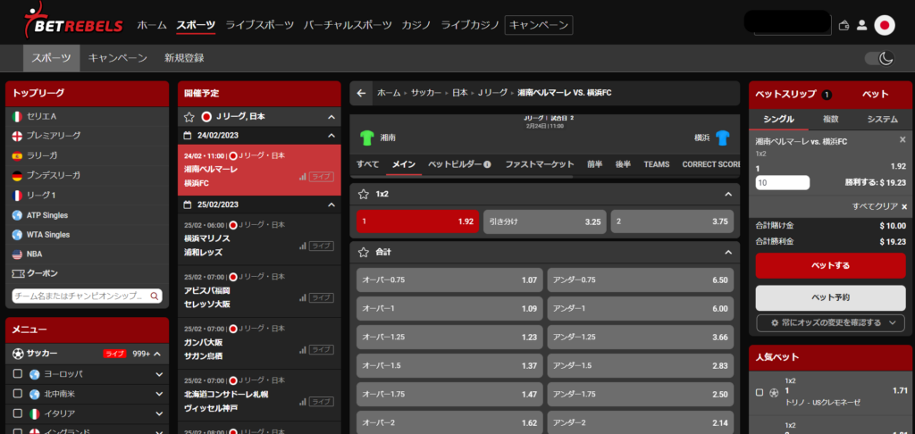The image size is (915, 434).
Task: Click the green Shonan jersey icon
Action: pyautogui.click(x=366, y=138)
